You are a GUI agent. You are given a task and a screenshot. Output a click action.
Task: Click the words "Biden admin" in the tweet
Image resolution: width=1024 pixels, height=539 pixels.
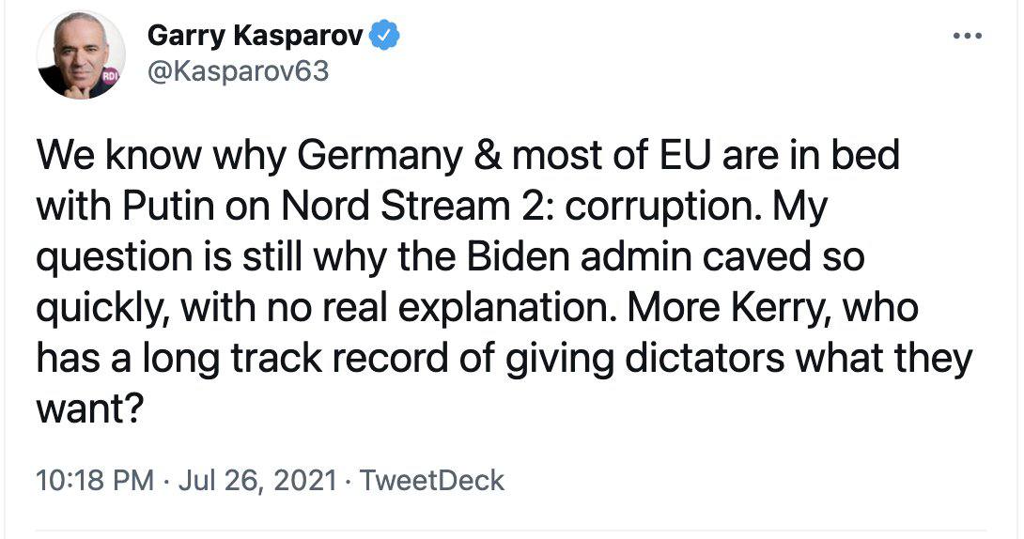tap(560, 258)
